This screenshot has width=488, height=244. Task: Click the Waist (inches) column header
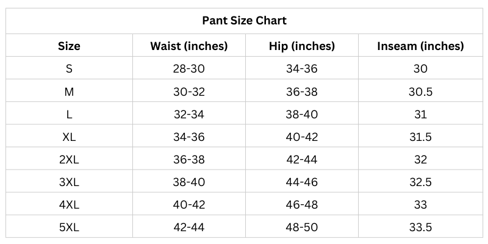tap(189, 46)
